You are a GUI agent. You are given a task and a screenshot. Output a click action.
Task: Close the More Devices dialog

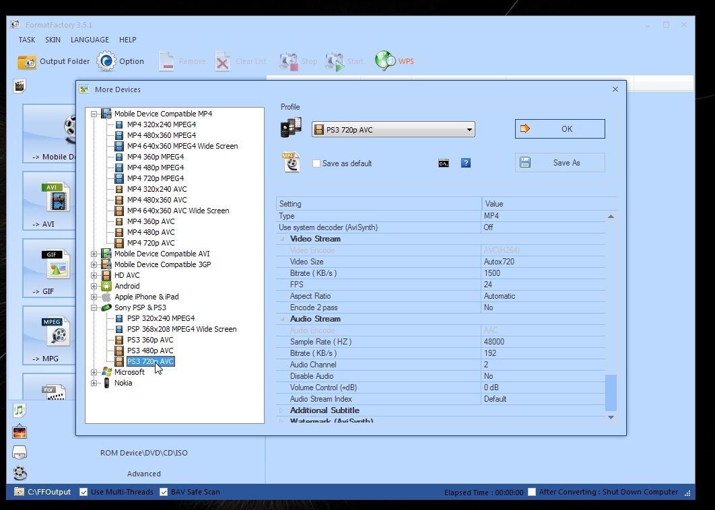(615, 89)
